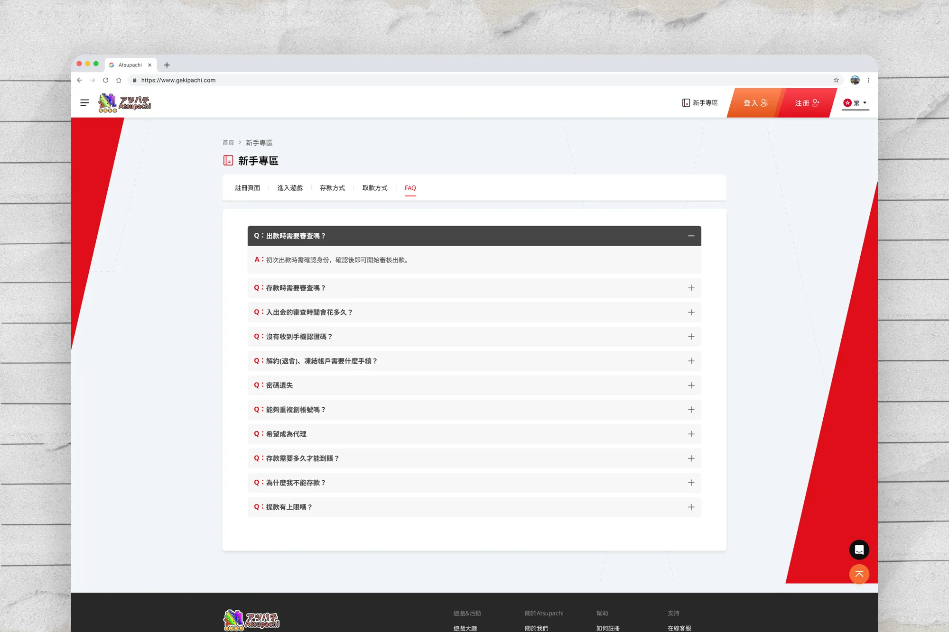Switch to the 存款方式 tab

(x=332, y=188)
